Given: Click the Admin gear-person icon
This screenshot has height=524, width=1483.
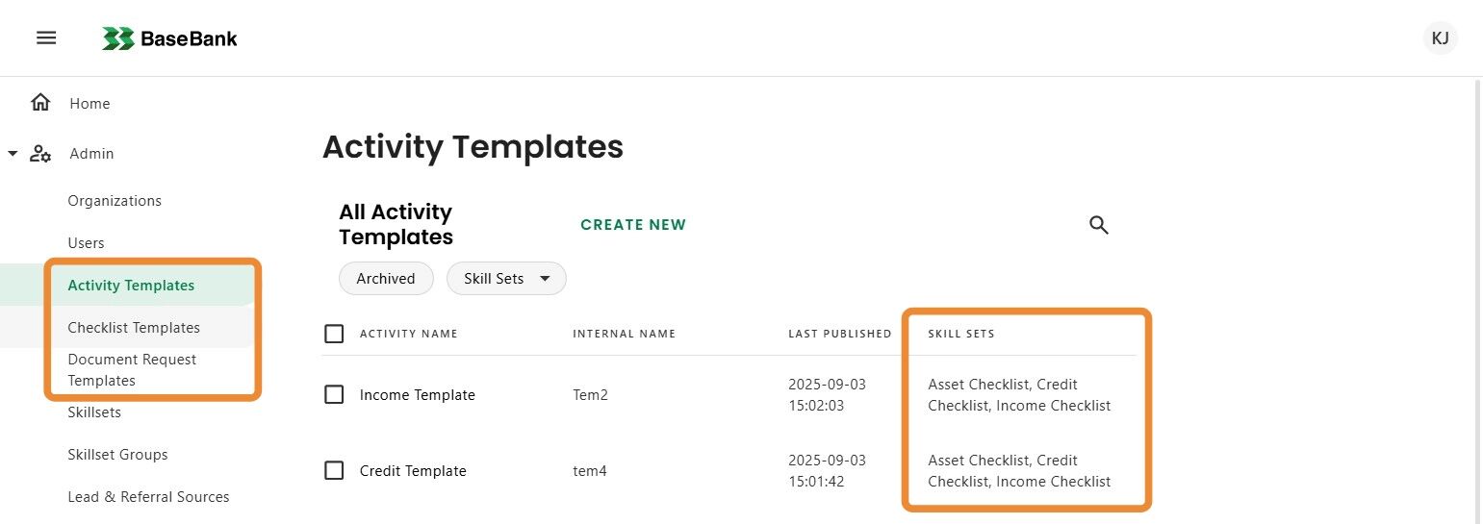Looking at the screenshot, I should tap(40, 154).
